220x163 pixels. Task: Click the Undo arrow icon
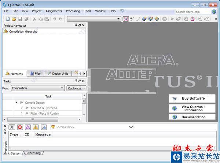[x=54, y=19]
